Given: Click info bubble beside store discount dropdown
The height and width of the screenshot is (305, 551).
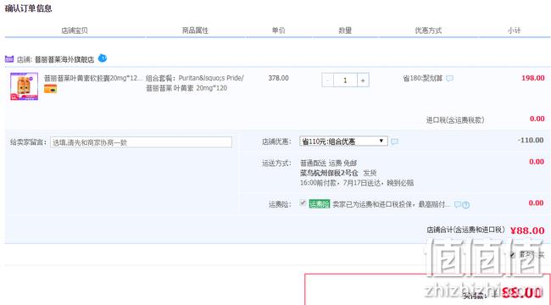Looking at the screenshot, I should 395,141.
